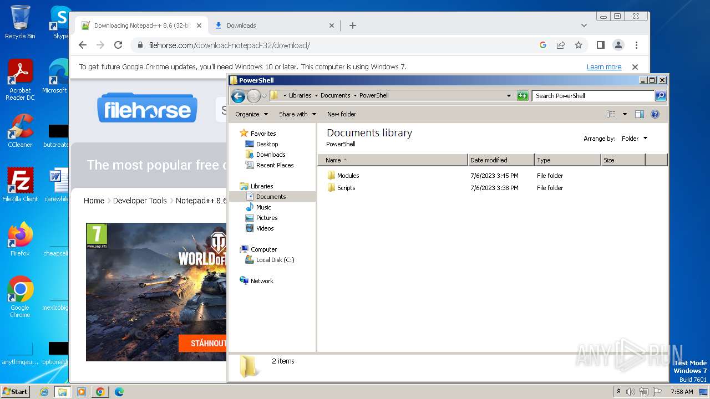Bookmark this page with the star icon

pos(579,45)
